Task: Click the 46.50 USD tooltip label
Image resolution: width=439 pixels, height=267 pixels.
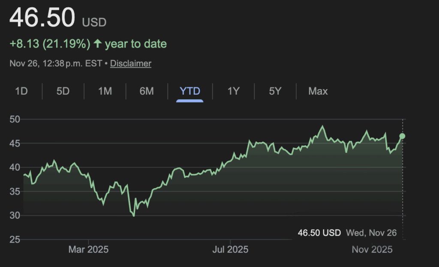Action: 319,233
